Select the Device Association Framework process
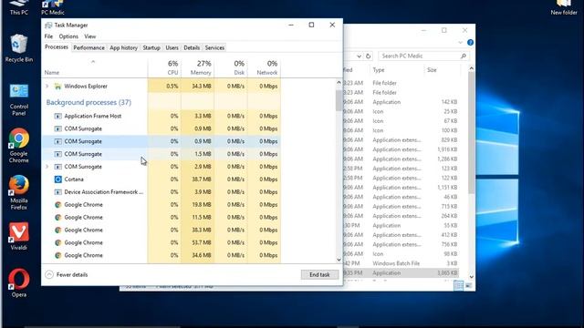584x328 pixels. coord(162,192)
